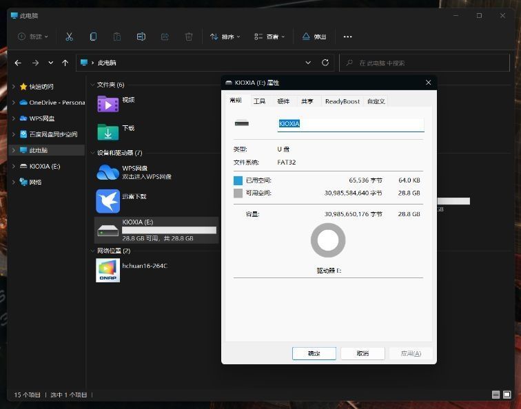The image size is (521, 409).
Task: Open the WPS网盘 cloud drive item
Action: (x=108, y=172)
